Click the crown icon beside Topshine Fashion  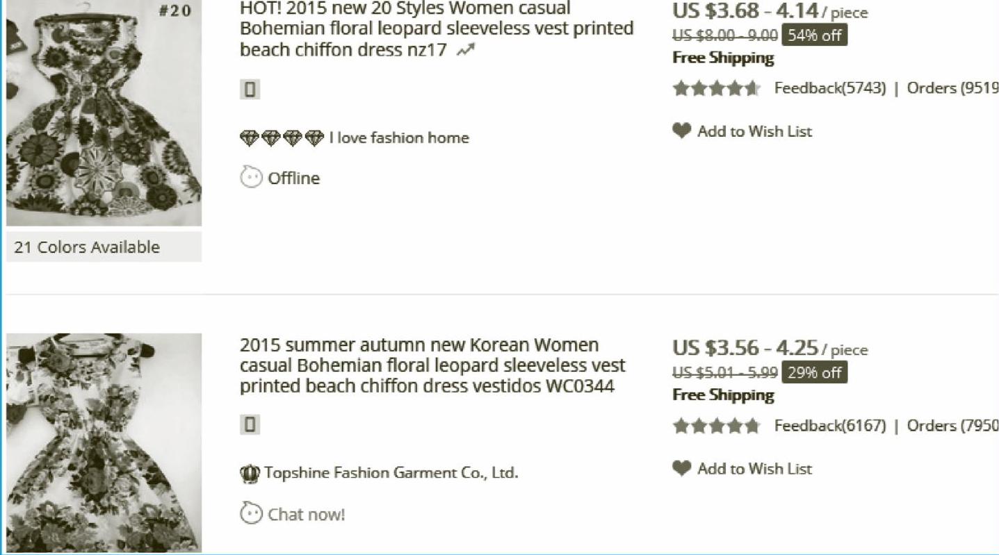250,474
